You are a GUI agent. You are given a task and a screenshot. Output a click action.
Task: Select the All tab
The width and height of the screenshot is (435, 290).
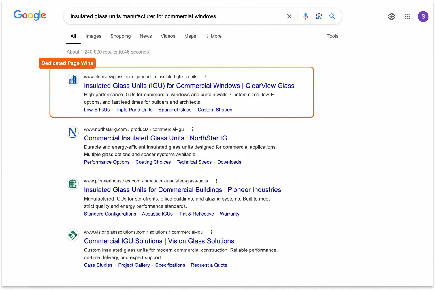[x=73, y=36]
